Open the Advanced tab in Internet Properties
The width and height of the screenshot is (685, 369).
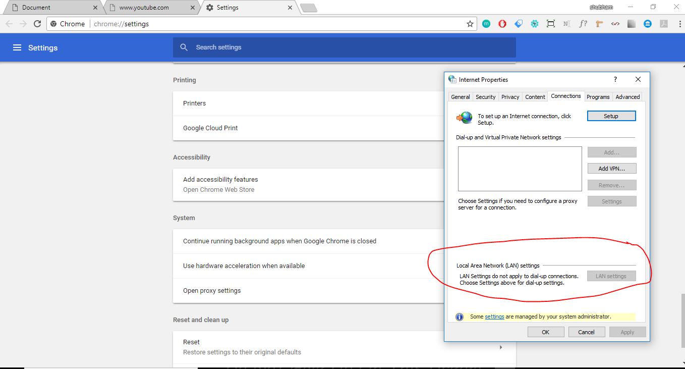(x=627, y=97)
